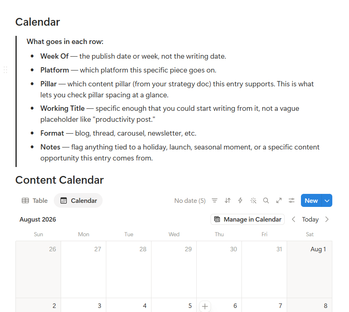Open the database search magnifier

click(266, 200)
